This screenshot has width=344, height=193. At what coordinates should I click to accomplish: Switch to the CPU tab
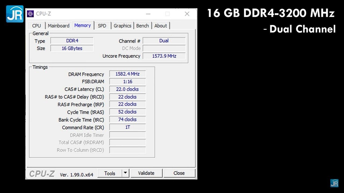36,25
